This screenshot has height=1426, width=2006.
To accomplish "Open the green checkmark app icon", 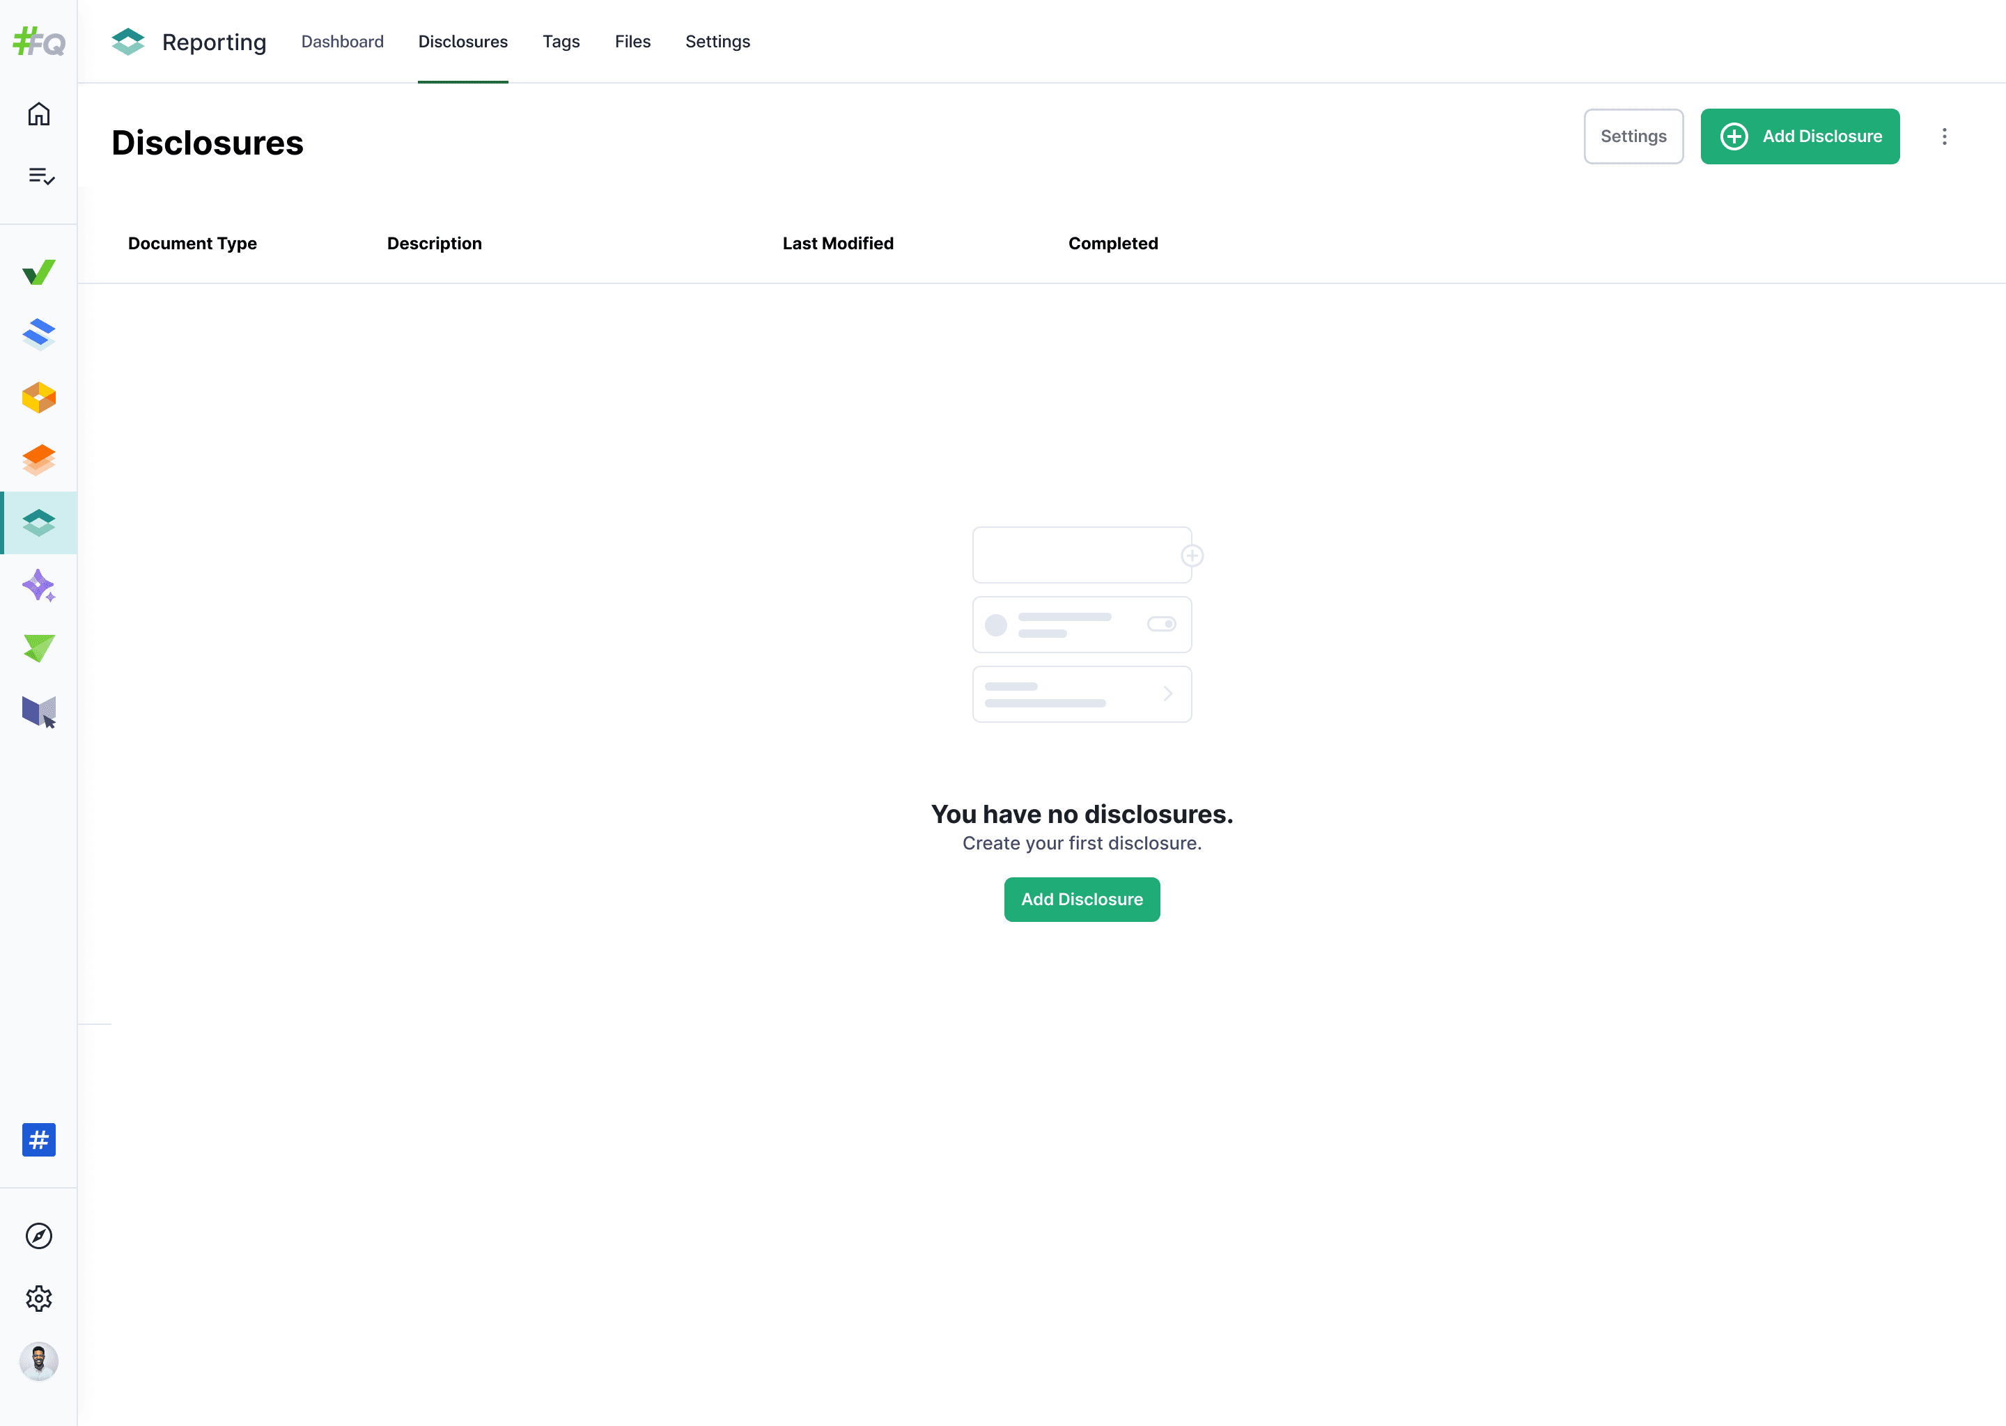I will click(x=38, y=272).
